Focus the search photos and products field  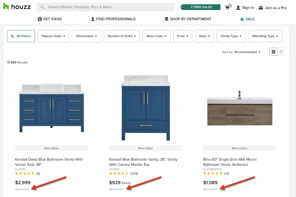pos(109,7)
